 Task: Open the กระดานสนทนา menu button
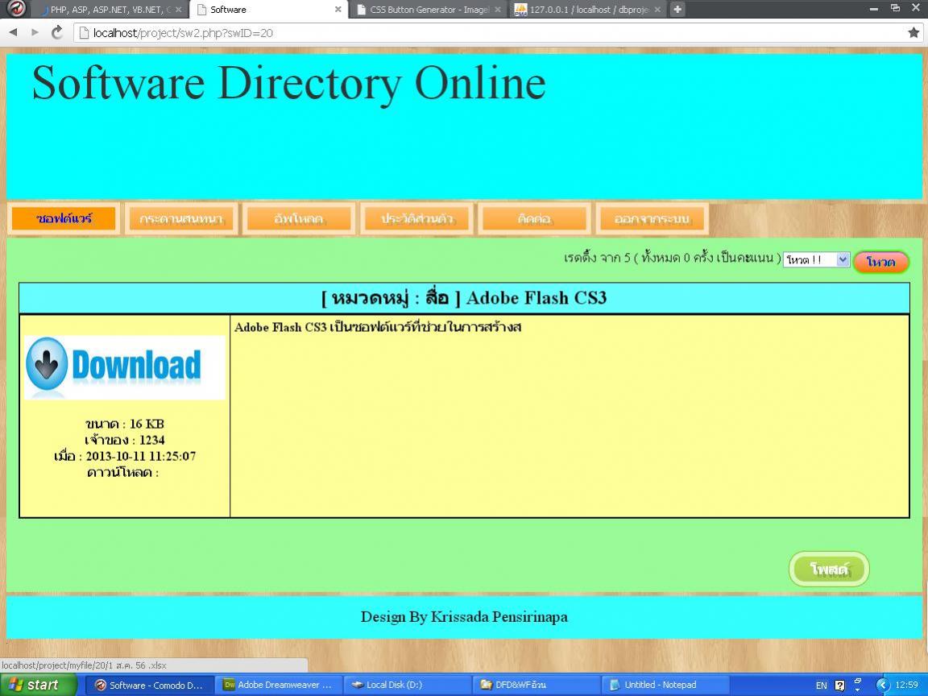tap(181, 218)
